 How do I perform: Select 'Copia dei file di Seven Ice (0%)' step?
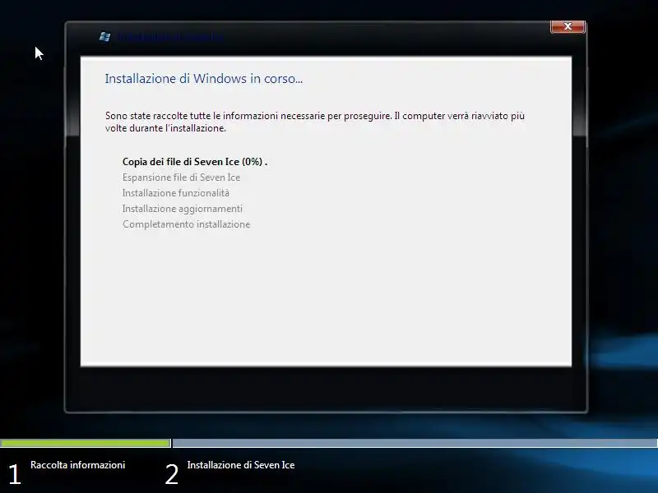195,162
